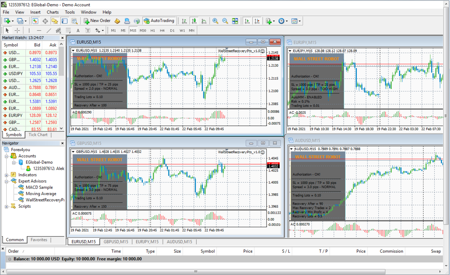This screenshot has height=275, width=450.
Task: Switch to Bar Chart mode
Action: pos(184,21)
